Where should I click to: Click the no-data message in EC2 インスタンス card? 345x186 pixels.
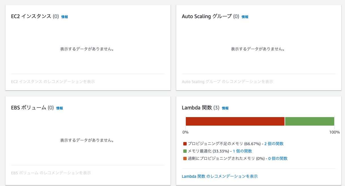coord(87,49)
